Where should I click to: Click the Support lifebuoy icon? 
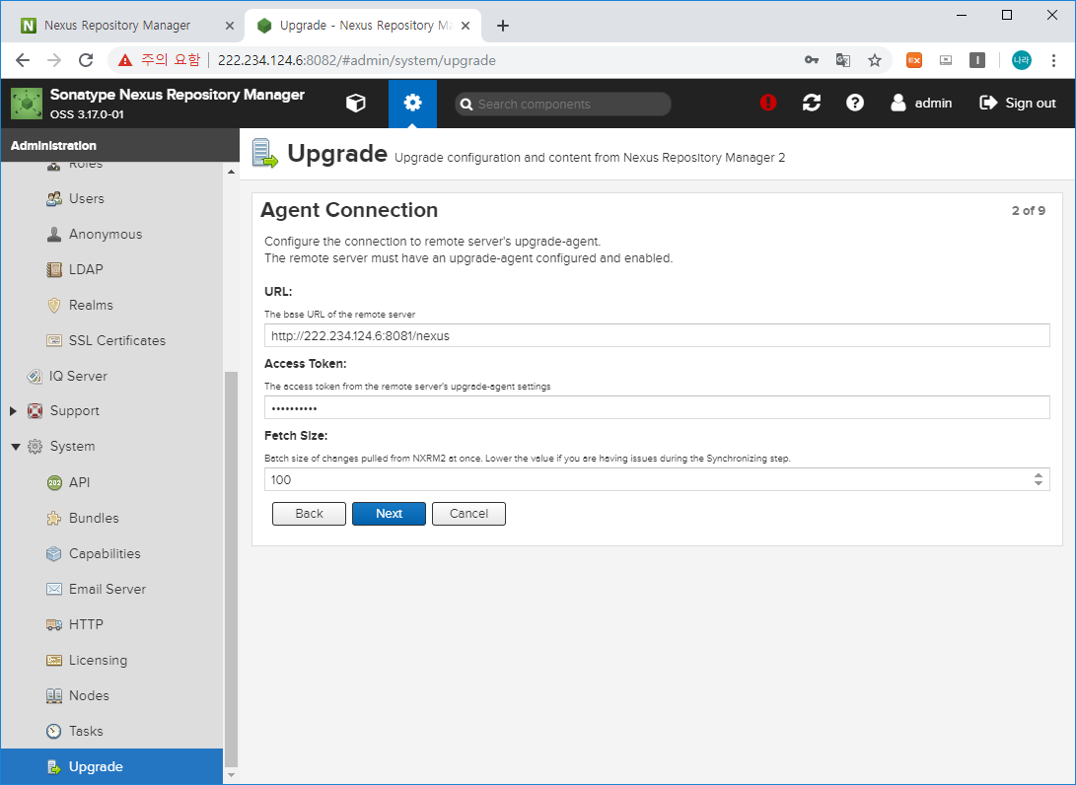click(35, 411)
